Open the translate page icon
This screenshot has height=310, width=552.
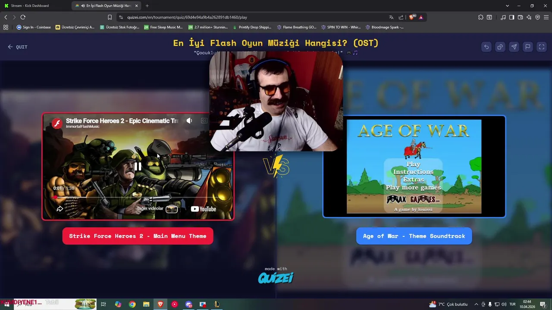coord(391,17)
